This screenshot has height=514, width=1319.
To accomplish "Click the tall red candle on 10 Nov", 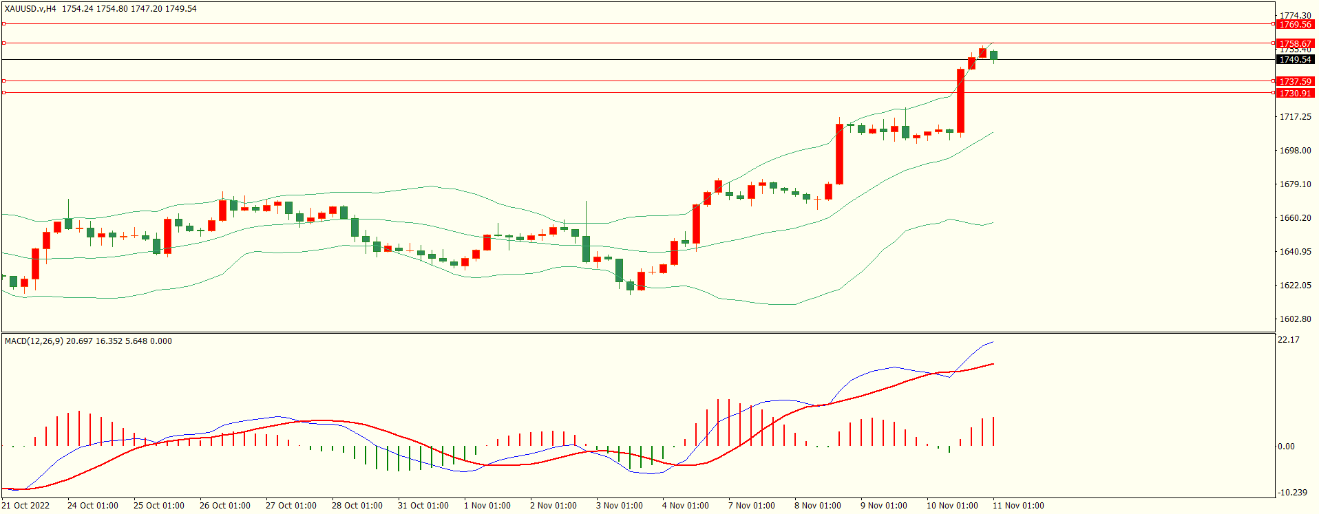I will pyautogui.click(x=960, y=100).
